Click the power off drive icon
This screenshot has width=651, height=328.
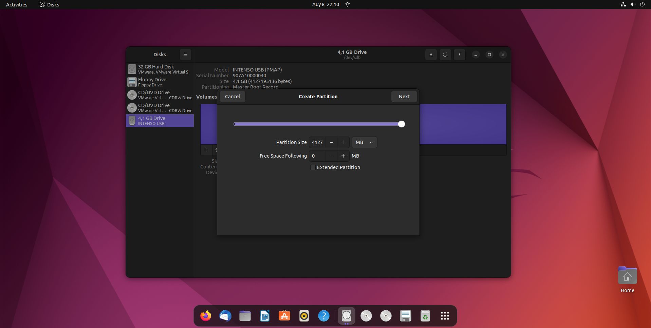tap(445, 55)
